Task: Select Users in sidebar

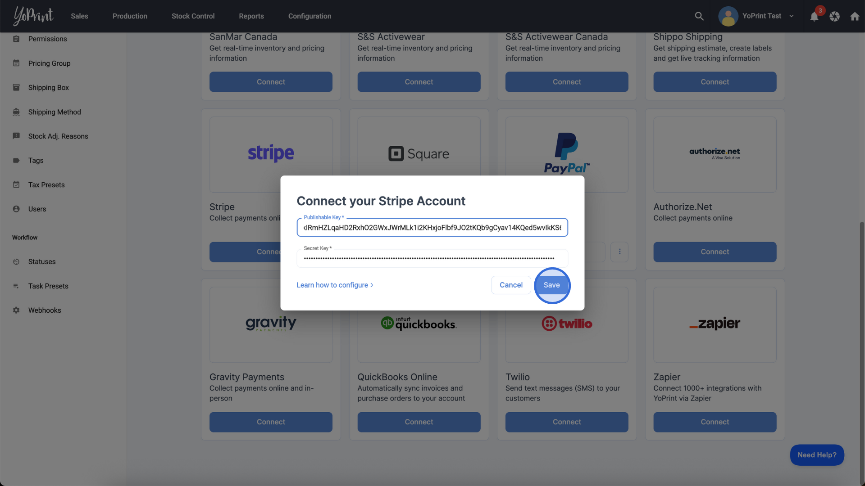Action: 37,209
